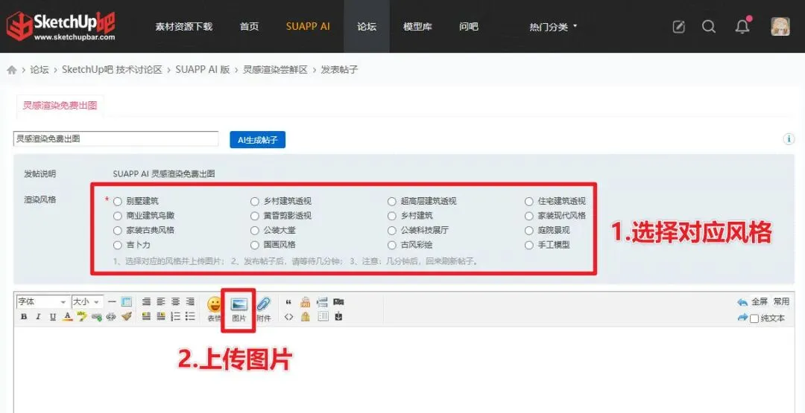Select 国画风格 radio button
Image resolution: width=805 pixels, height=413 pixels.
click(255, 245)
